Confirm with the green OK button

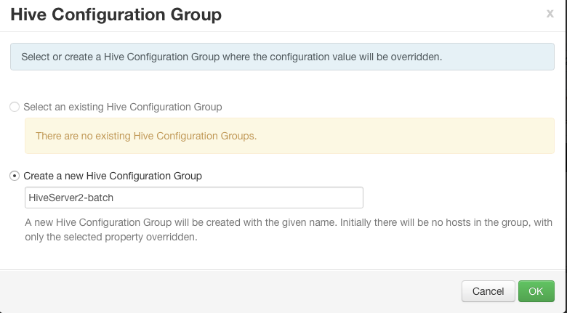pyautogui.click(x=536, y=291)
